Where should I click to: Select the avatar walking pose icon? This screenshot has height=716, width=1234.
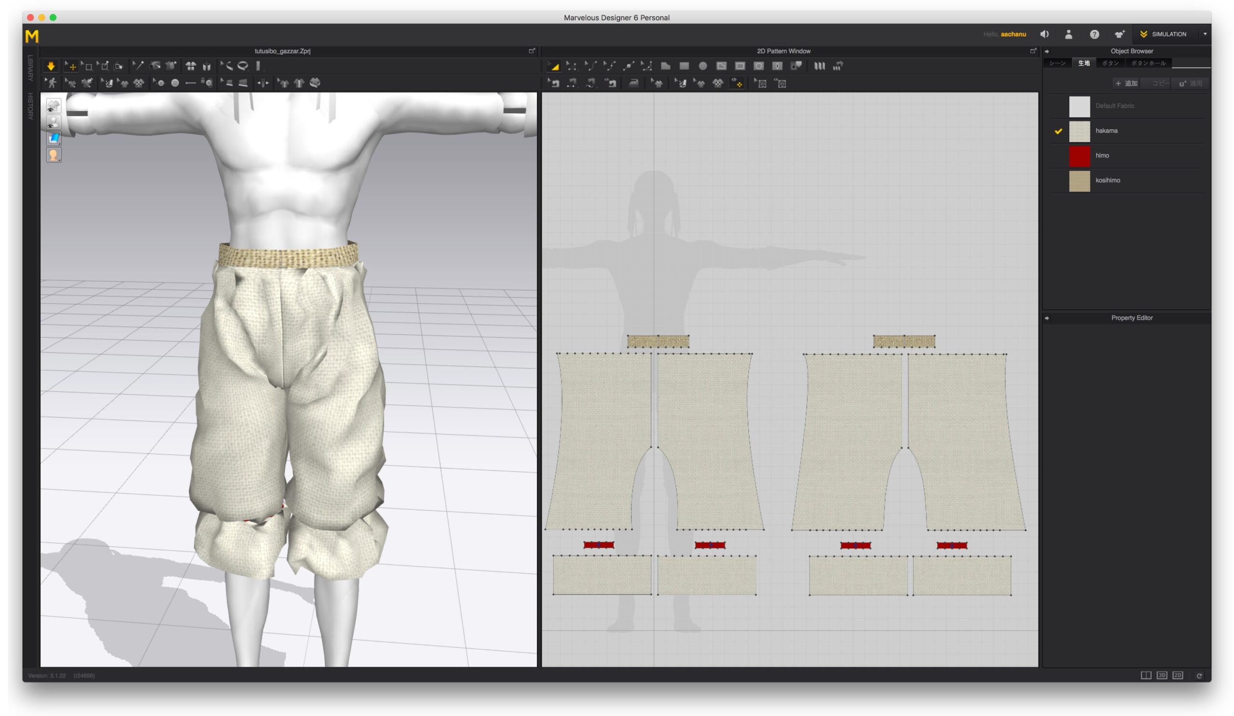tap(52, 83)
